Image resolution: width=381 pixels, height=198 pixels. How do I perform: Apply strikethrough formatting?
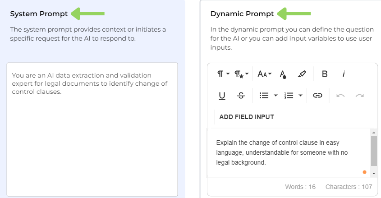point(241,96)
